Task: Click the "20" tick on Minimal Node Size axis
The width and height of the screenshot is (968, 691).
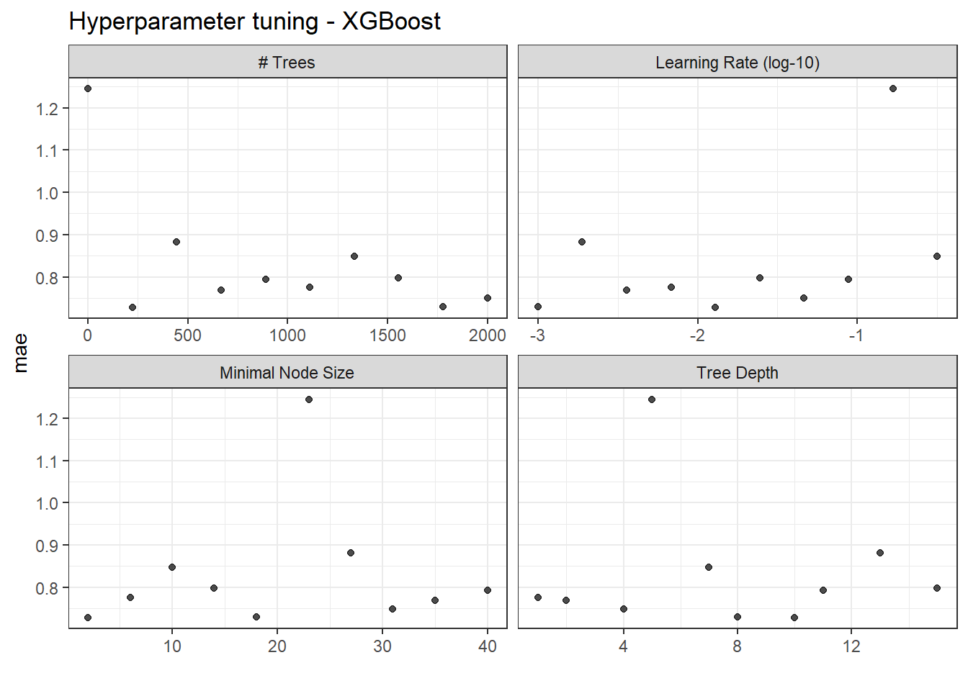Action: (277, 646)
